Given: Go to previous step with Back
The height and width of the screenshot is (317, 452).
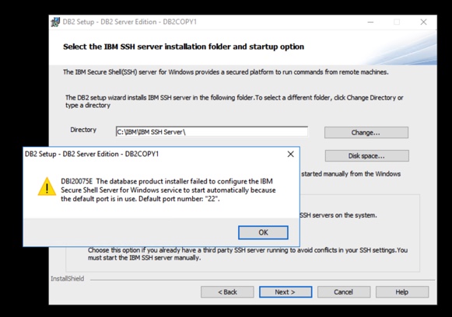Looking at the screenshot, I should click(227, 292).
